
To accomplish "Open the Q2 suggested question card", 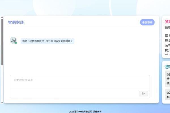I will (x=167, y=95).
